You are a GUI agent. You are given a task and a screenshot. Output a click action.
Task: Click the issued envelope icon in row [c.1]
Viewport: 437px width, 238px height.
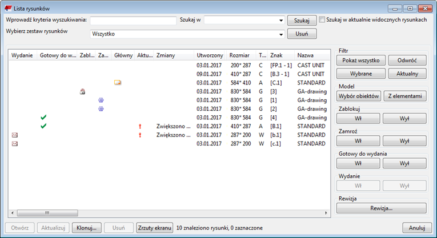pos(15,144)
